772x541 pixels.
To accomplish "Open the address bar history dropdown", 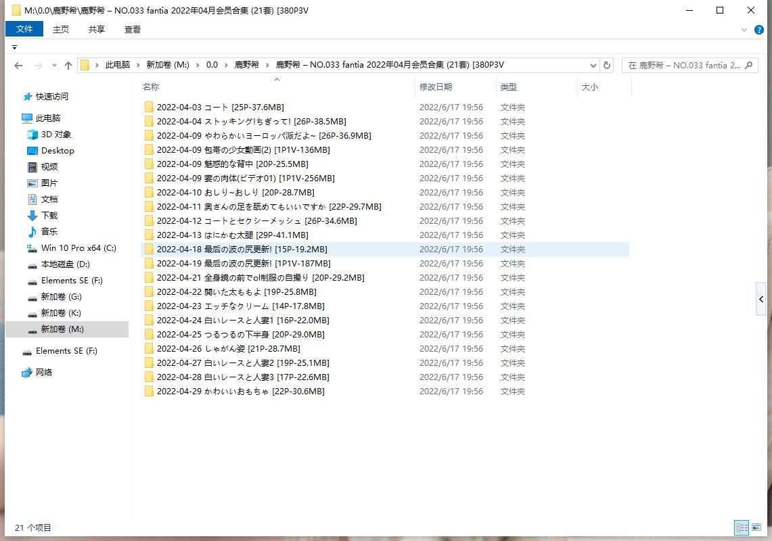I will (593, 66).
